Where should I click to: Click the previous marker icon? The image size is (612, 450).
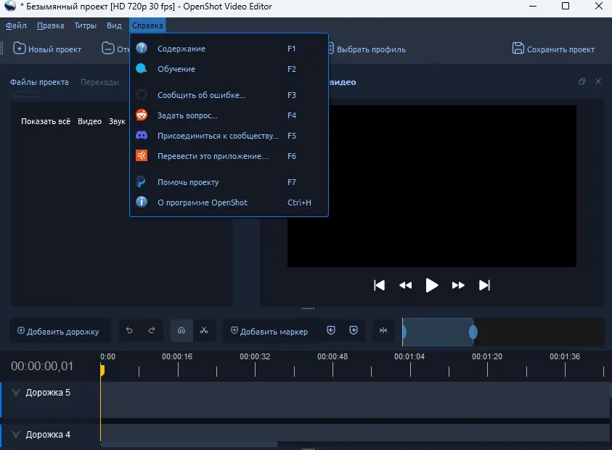(331, 330)
